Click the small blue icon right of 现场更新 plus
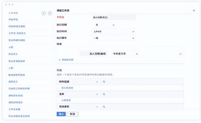The height and width of the screenshot is (123, 201). [x=104, y=107]
